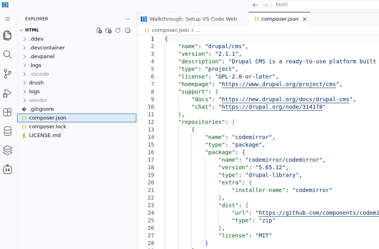The height and width of the screenshot is (249, 379).
Task: Click the "installer-name" key on line 21
Action: [259, 190]
